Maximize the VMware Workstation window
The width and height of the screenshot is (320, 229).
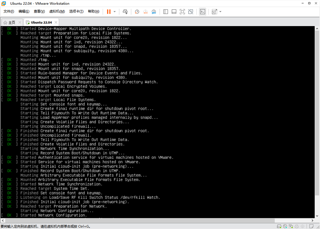pyautogui.click(x=309, y=3)
